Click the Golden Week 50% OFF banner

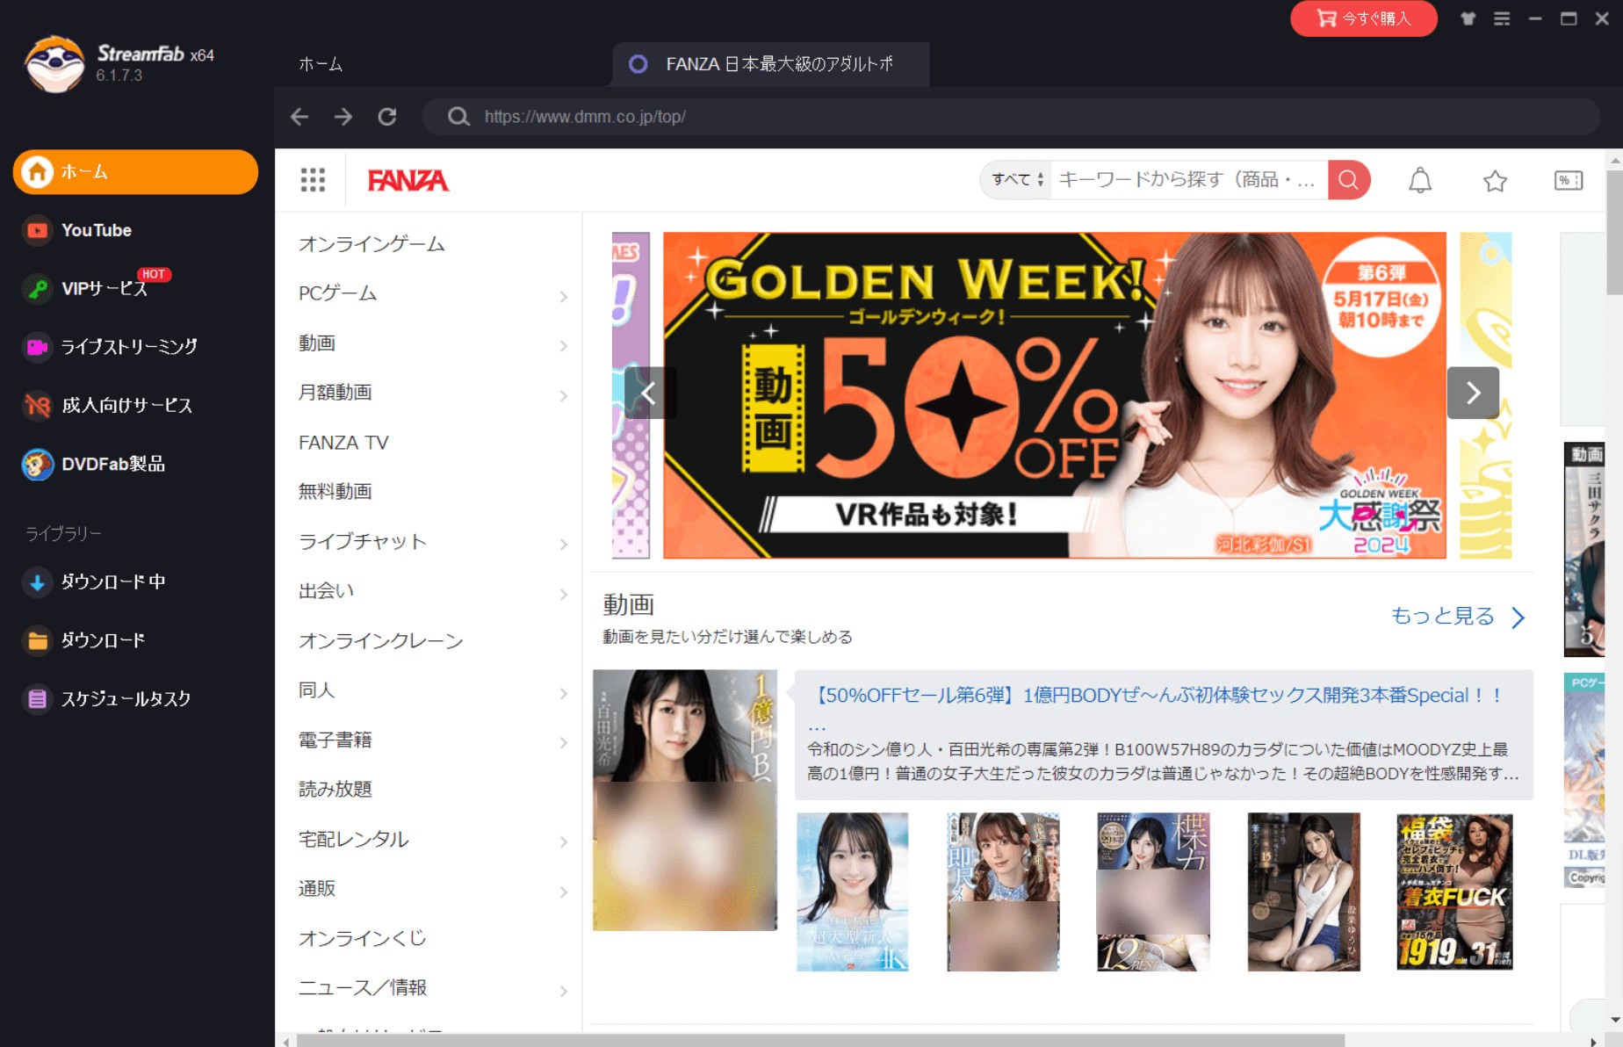click(x=1054, y=395)
